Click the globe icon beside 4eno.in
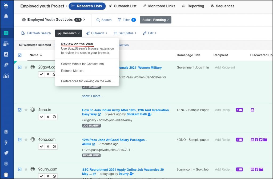Screen dimensions: 273x179 point(33,109)
